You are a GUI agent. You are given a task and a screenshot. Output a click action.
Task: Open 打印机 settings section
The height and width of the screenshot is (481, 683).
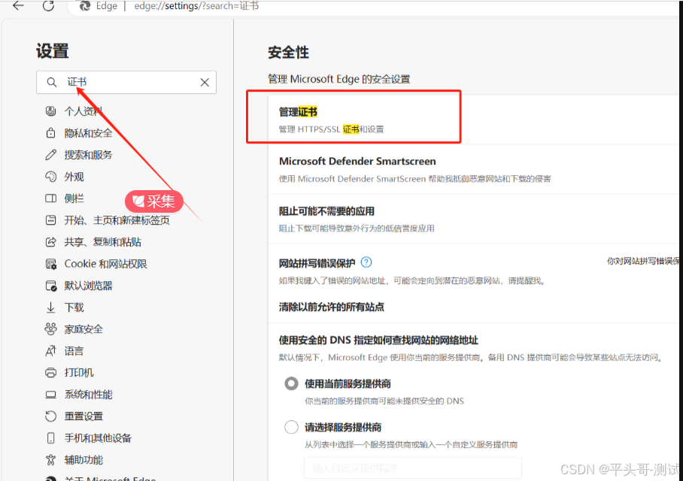click(79, 373)
